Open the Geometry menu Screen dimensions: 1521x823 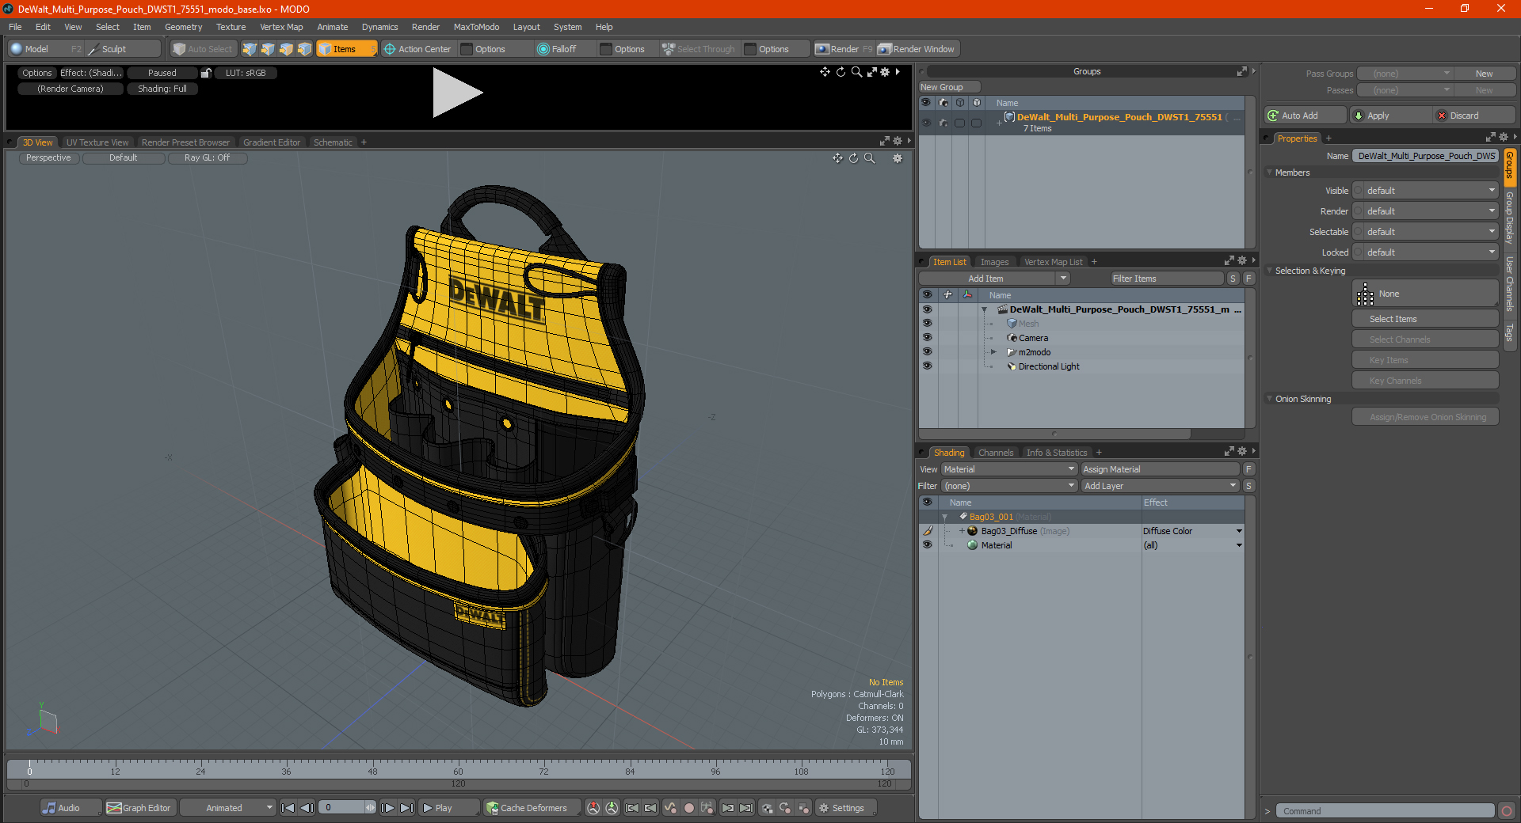tap(183, 27)
